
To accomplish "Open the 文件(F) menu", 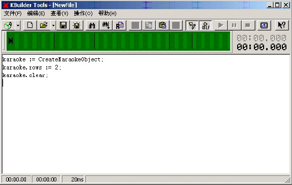I will click(13, 13).
